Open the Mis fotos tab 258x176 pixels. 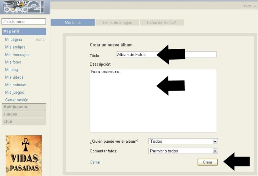point(73,22)
